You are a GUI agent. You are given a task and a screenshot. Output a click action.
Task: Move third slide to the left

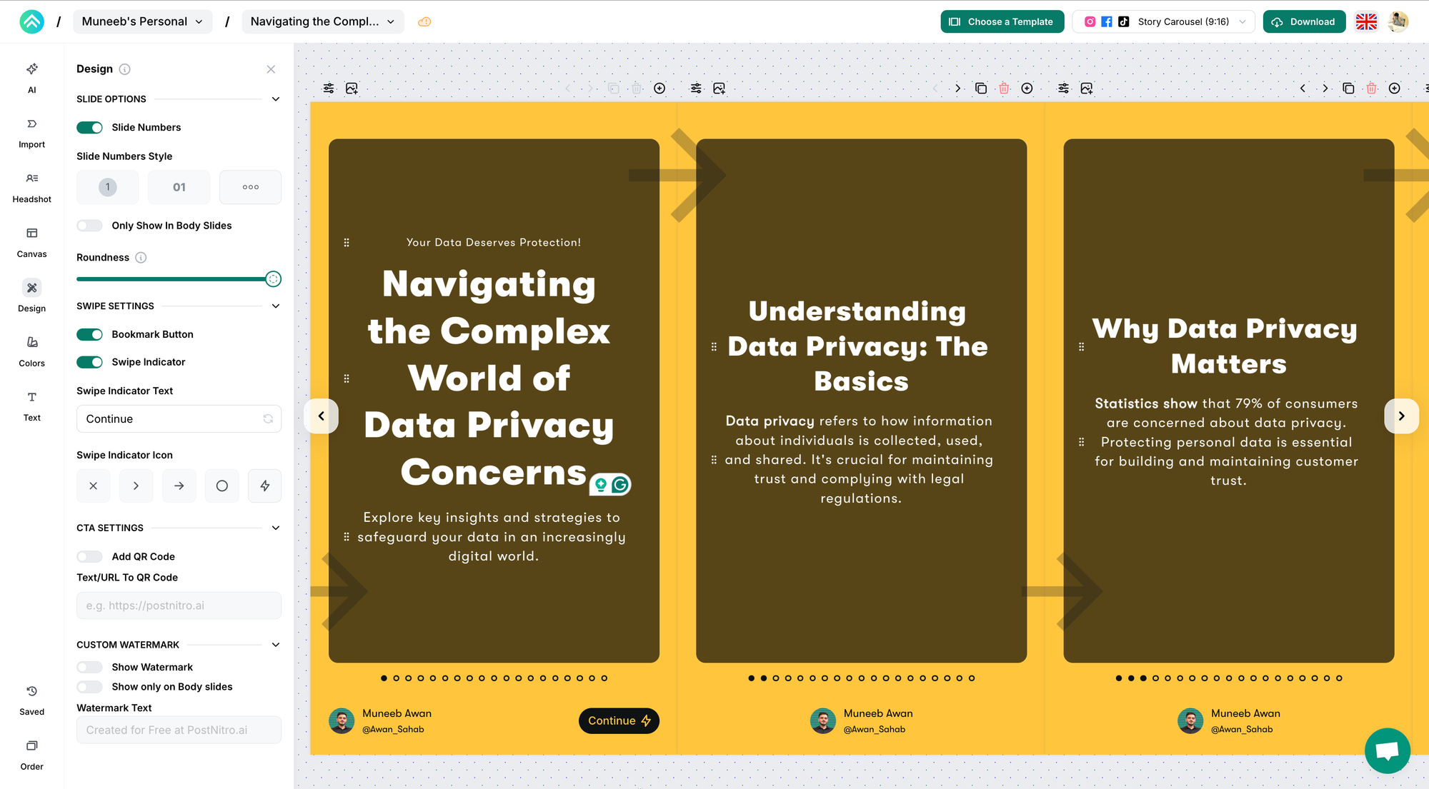[1303, 89]
